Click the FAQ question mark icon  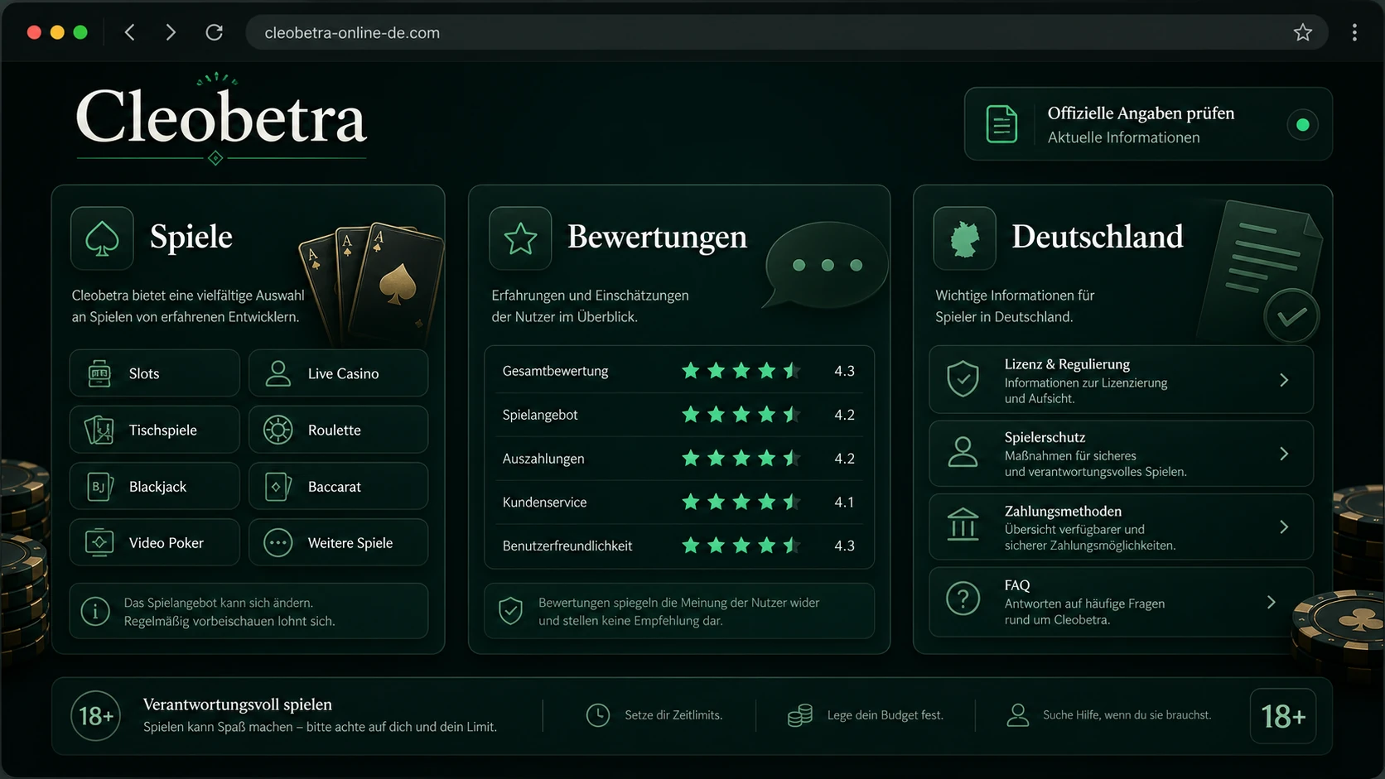tap(963, 599)
